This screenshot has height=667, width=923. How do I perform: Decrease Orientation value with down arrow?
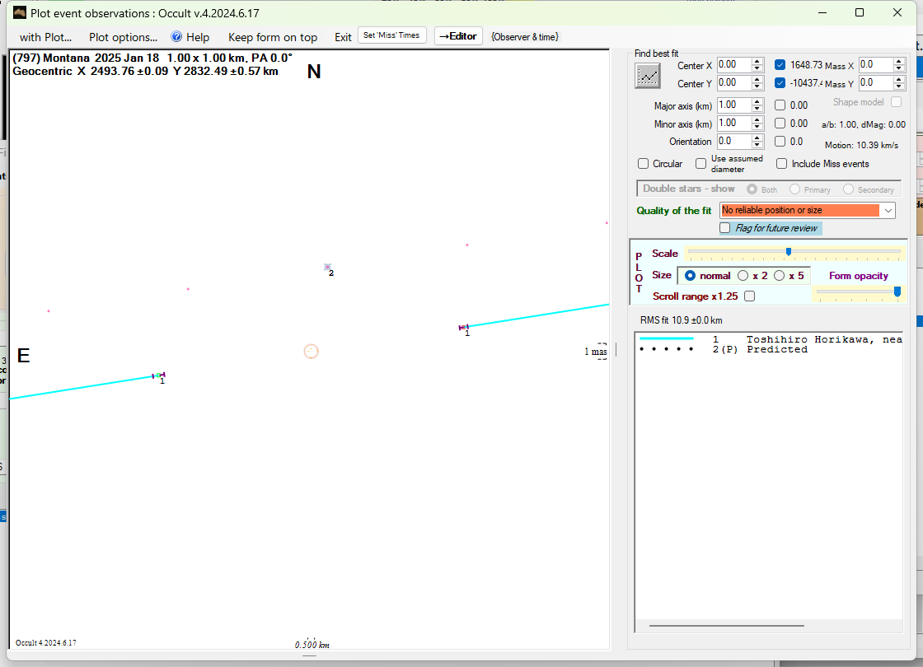coord(757,145)
